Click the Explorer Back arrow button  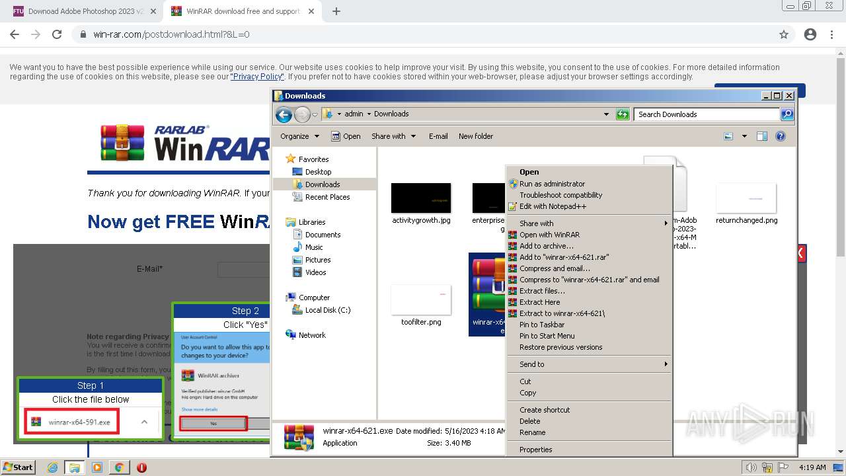click(x=284, y=114)
